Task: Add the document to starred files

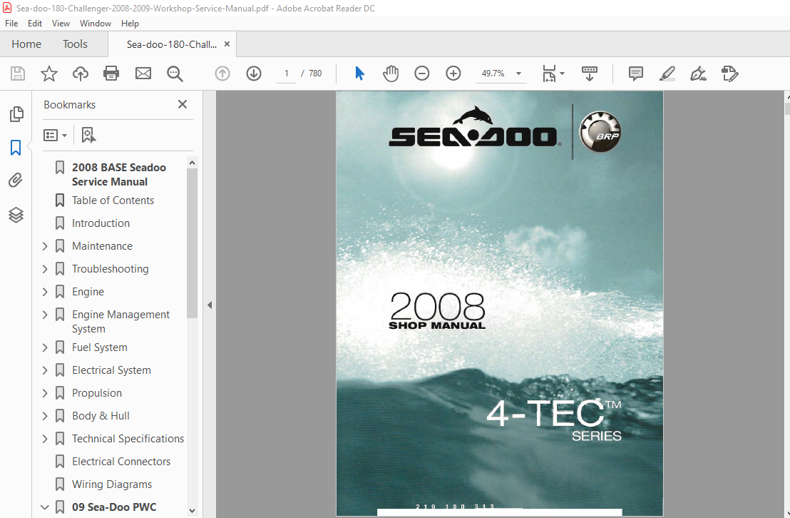Action: click(49, 73)
